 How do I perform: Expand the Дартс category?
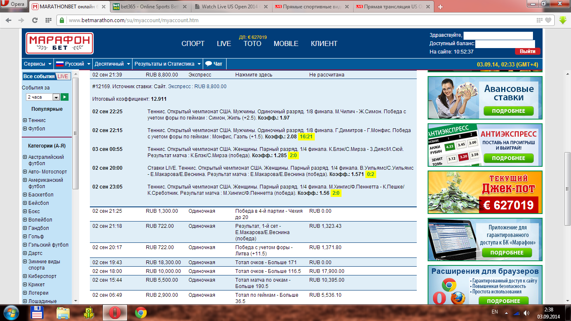point(25,253)
